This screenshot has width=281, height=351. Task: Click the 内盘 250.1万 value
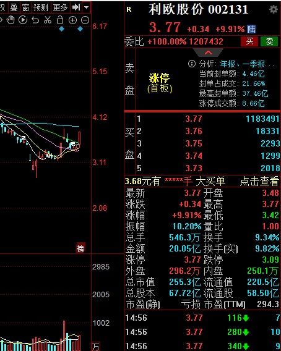262,271
